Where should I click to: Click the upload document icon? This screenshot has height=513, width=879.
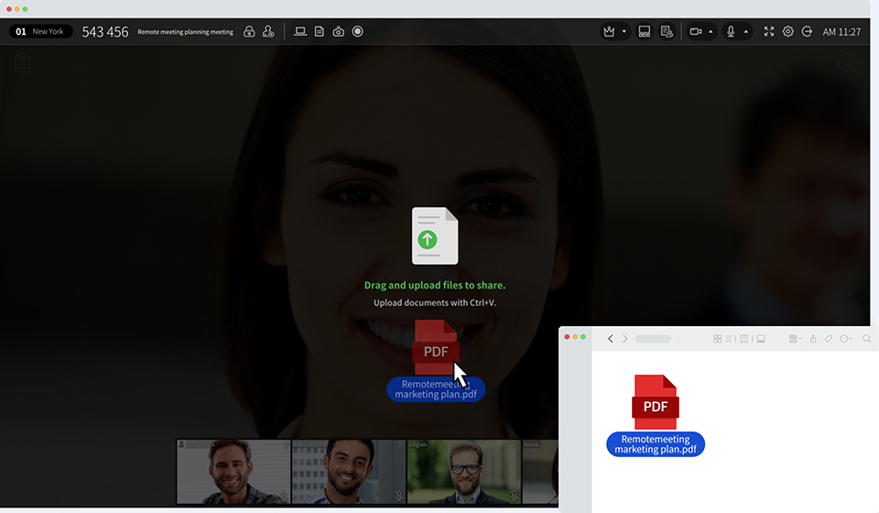point(435,235)
